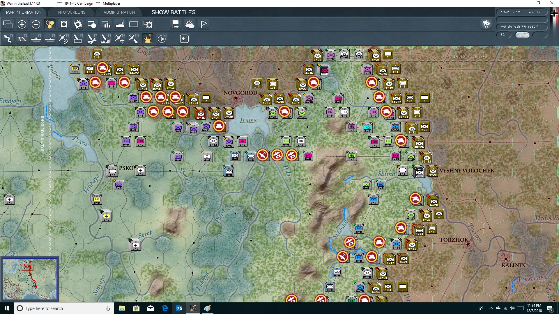Select F6 bomb unit mode

point(78,39)
